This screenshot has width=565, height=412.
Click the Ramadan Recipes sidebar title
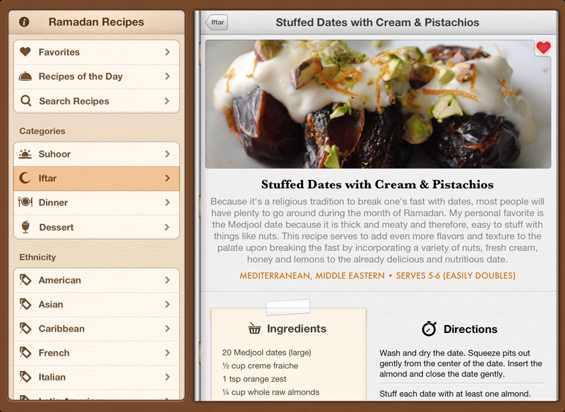click(96, 22)
